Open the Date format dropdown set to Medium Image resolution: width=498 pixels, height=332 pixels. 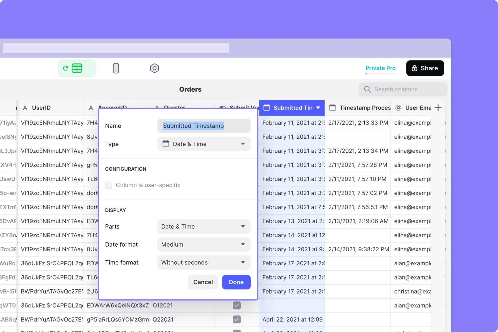pos(204,245)
